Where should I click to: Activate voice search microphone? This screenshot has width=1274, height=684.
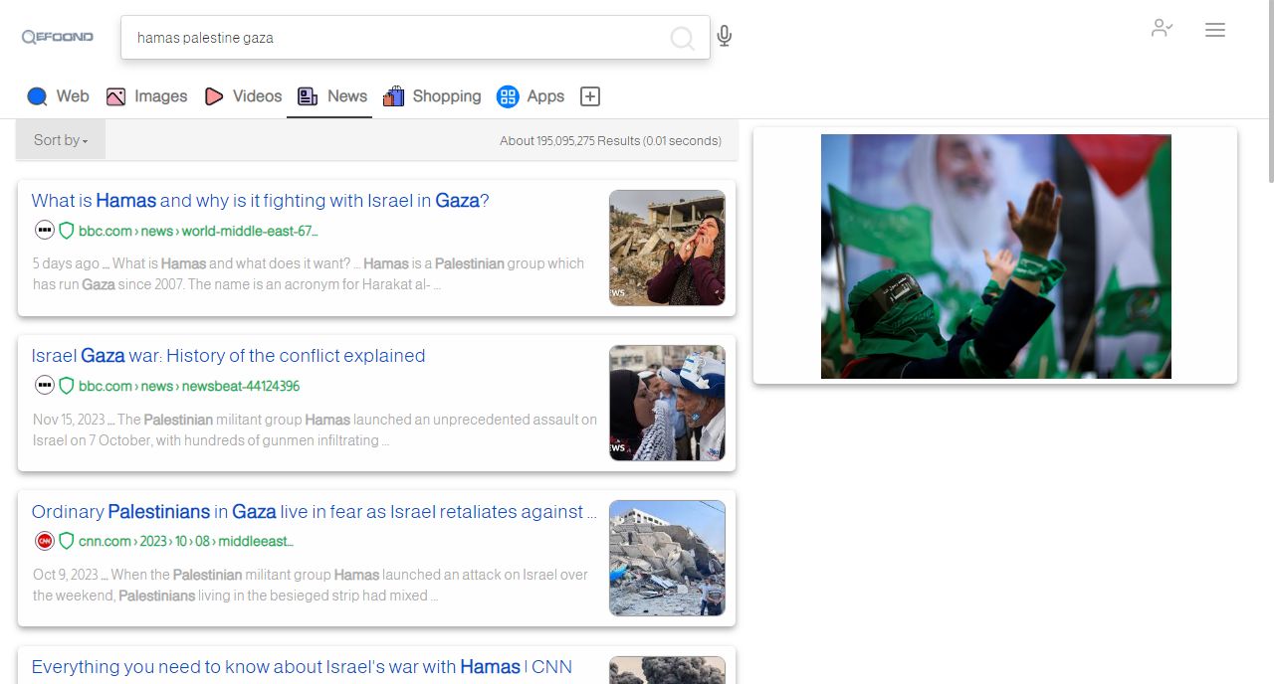(725, 37)
